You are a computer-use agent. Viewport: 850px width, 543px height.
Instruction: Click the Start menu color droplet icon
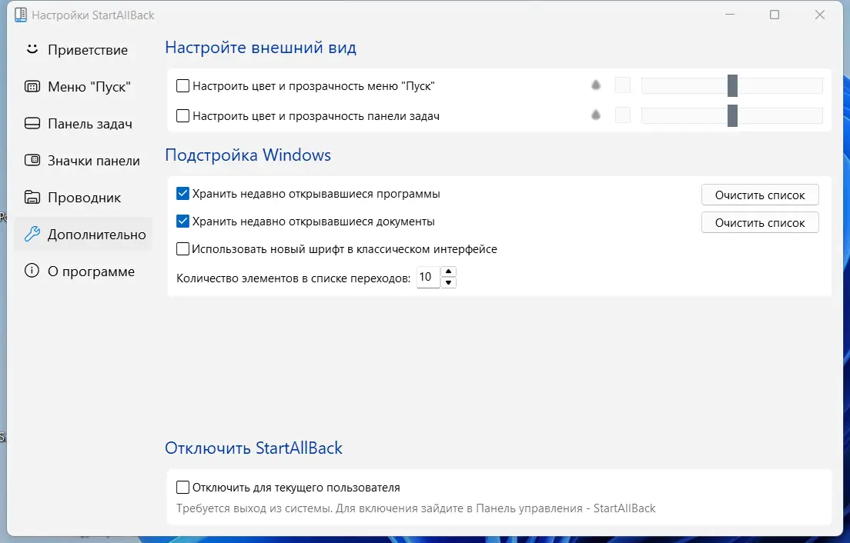(595, 85)
